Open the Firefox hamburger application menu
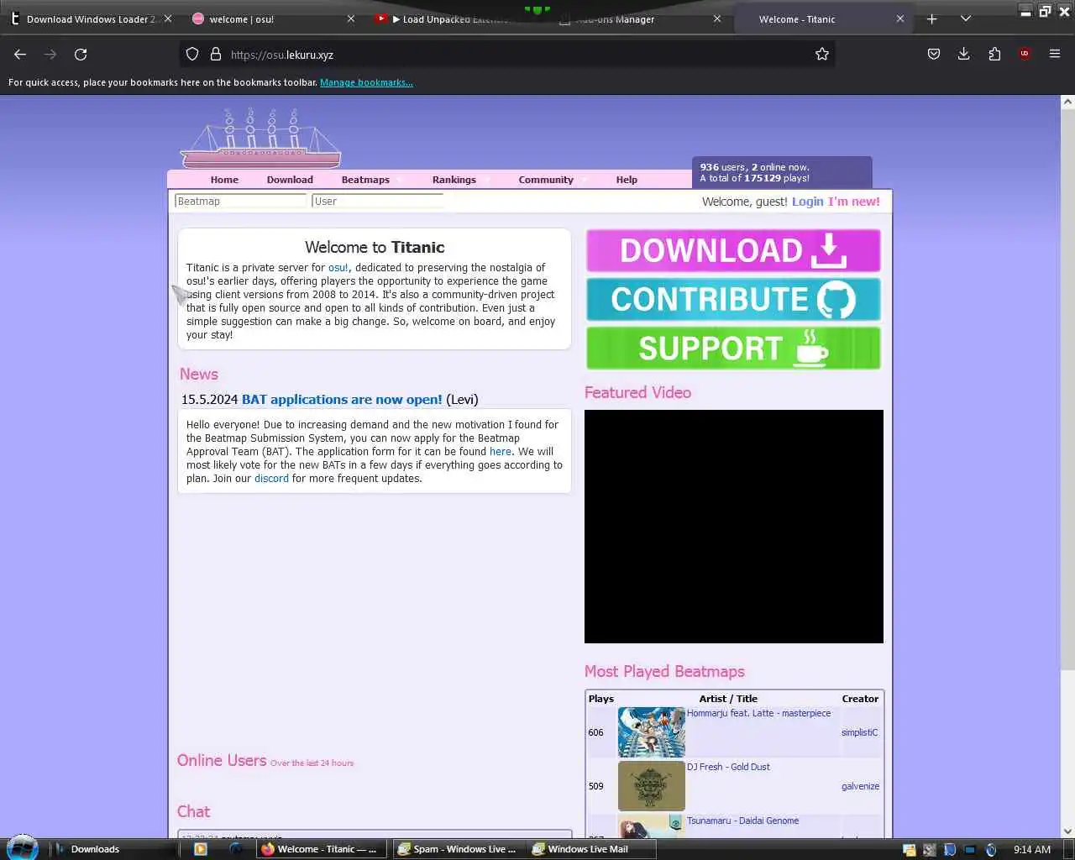 point(1055,54)
